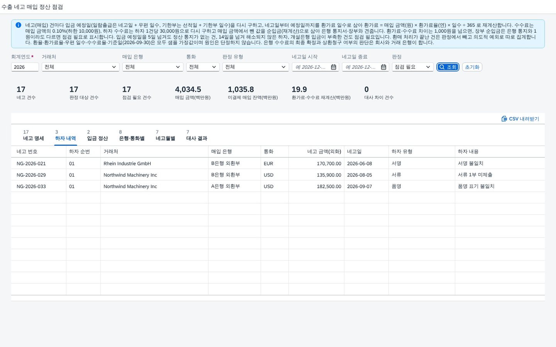Click the 회계연도 input field with 2026

pos(25,67)
